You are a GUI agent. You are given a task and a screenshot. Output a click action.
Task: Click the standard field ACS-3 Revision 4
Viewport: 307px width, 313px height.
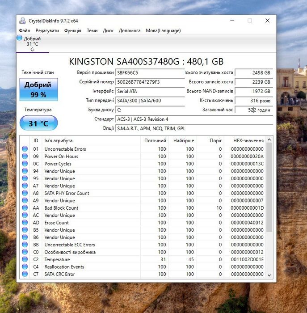coord(194,119)
